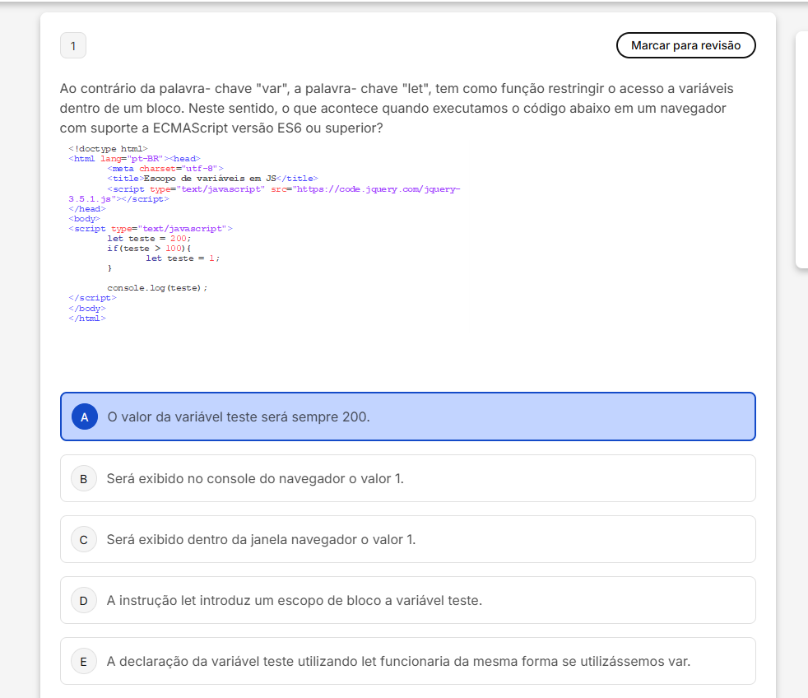Click the partially visible right side panel
Viewport: 808px width, 698px height.
pyautogui.click(x=801, y=150)
